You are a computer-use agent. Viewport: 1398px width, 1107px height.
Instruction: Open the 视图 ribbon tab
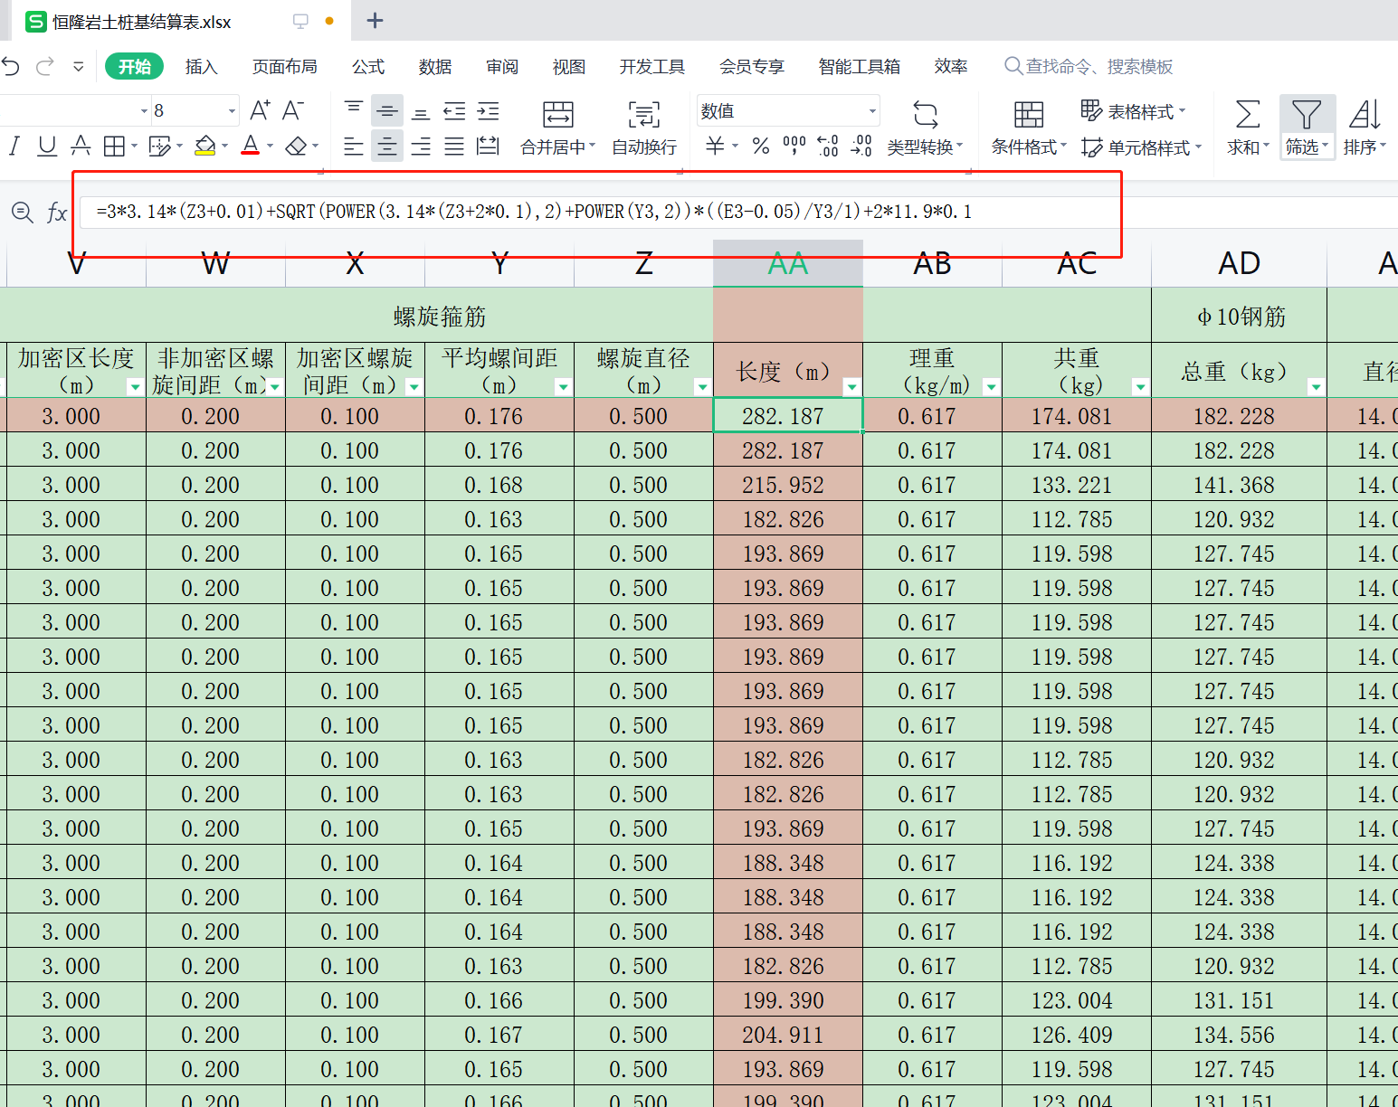569,66
